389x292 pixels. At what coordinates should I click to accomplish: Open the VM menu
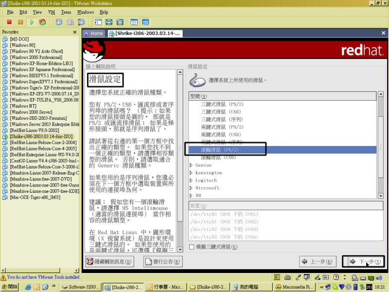pos(52,12)
